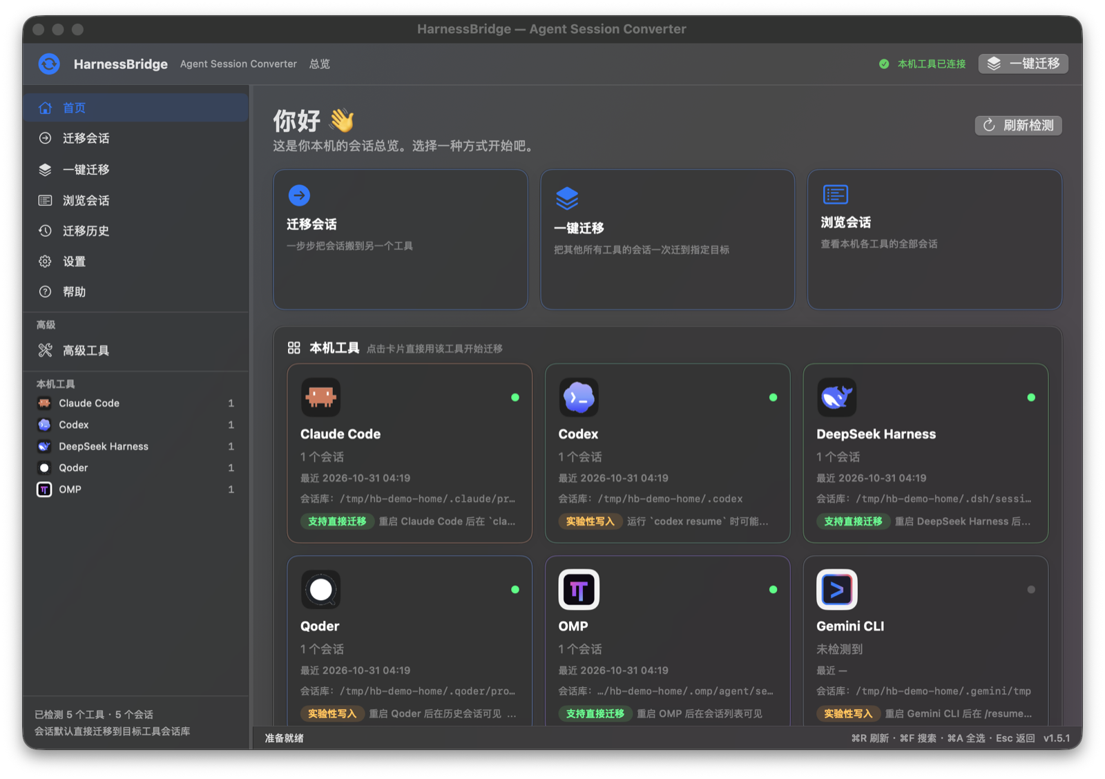Open 浏览会话 from the sidebar

(136, 200)
